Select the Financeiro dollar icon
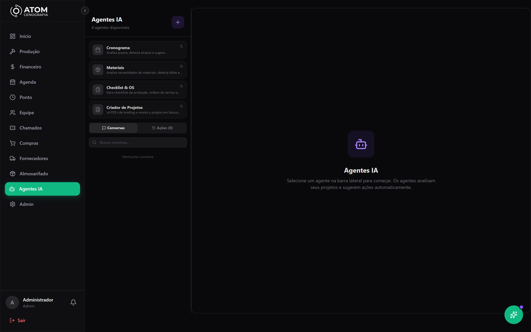Image resolution: width=531 pixels, height=332 pixels. (x=13, y=67)
